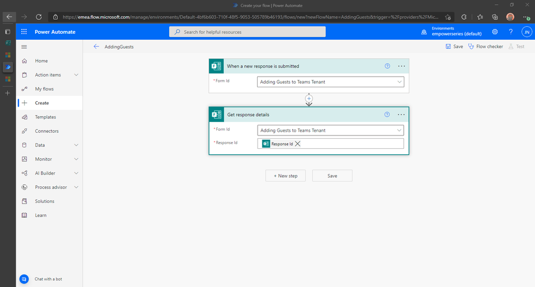Select Create in navigation
Image resolution: width=535 pixels, height=287 pixels.
click(x=49, y=103)
